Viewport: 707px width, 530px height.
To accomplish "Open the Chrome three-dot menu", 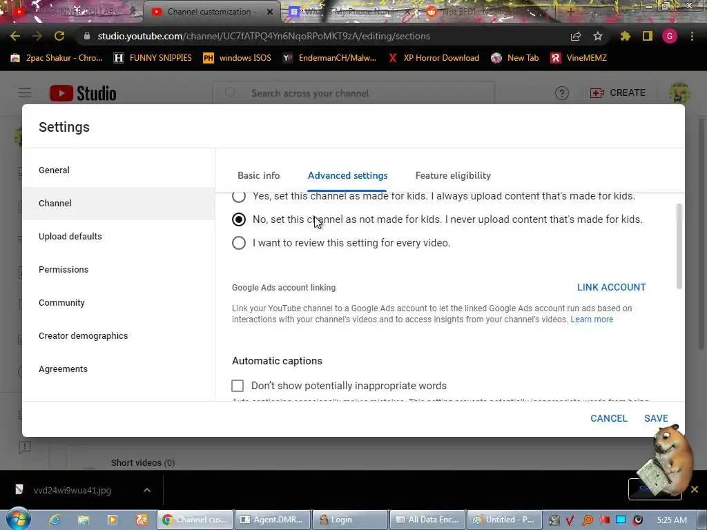I will pos(692,36).
